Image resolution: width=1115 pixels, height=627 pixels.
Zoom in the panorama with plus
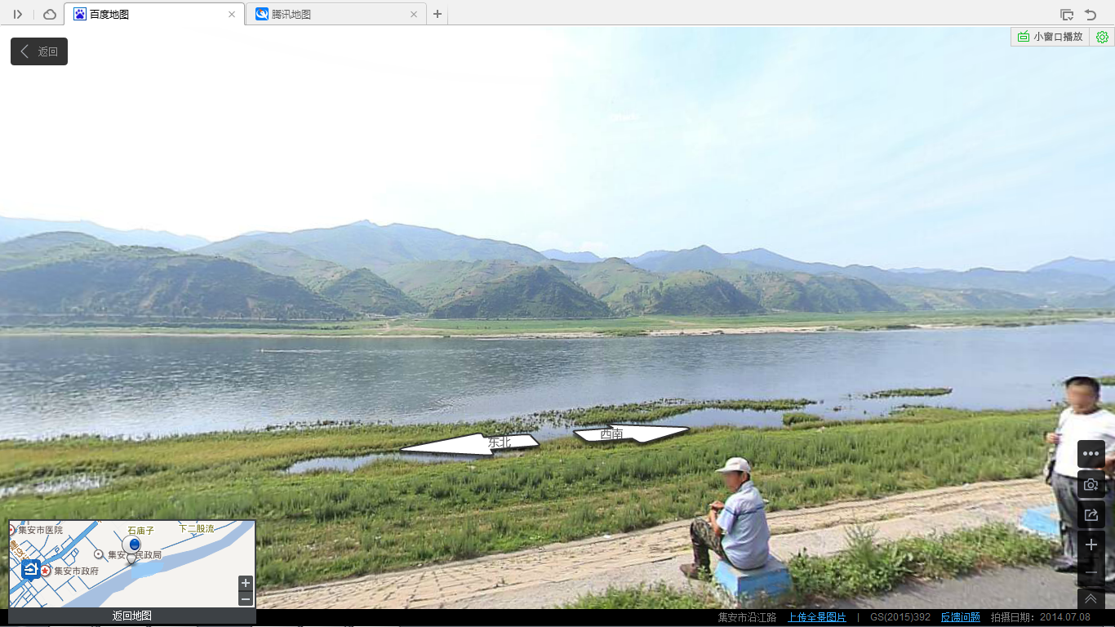[x=1091, y=545]
